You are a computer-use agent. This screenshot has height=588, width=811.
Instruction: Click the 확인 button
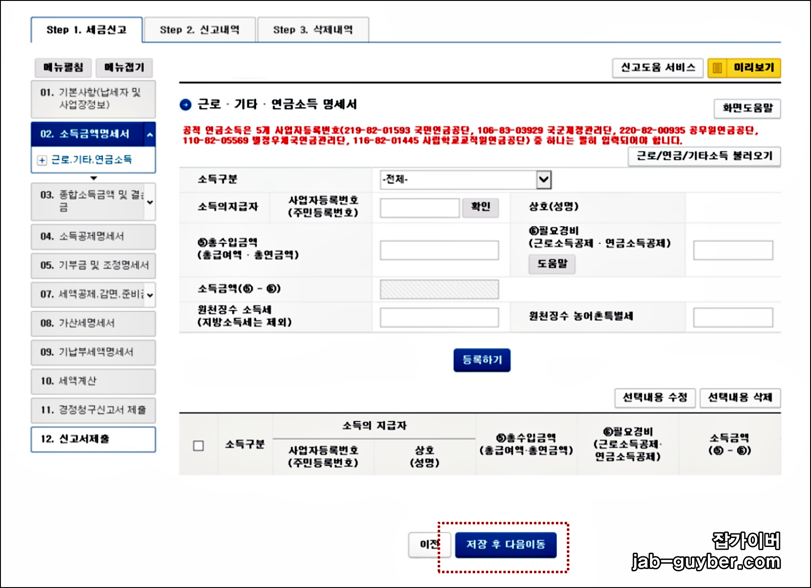(480, 207)
